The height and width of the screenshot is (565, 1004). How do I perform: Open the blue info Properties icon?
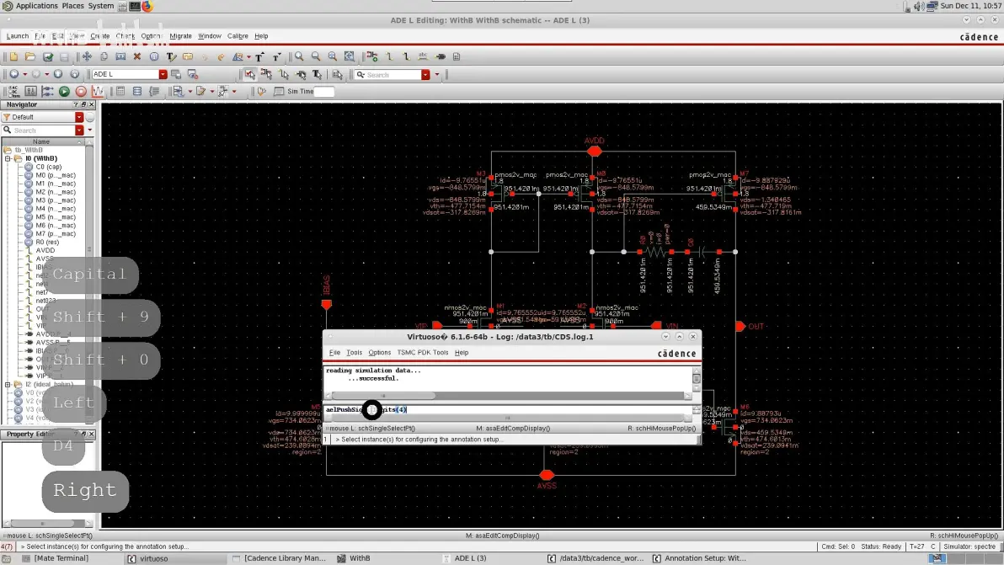point(153,57)
